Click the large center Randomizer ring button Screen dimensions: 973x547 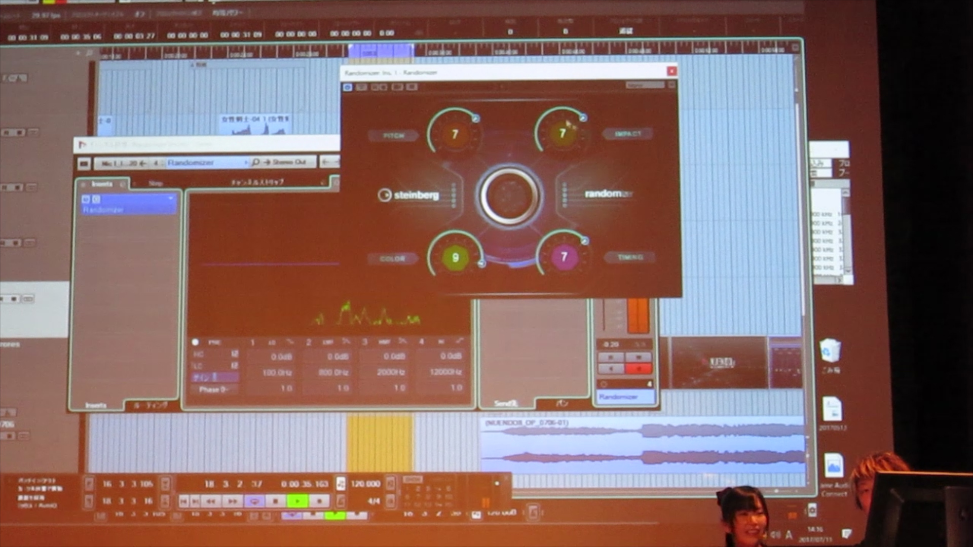point(509,195)
